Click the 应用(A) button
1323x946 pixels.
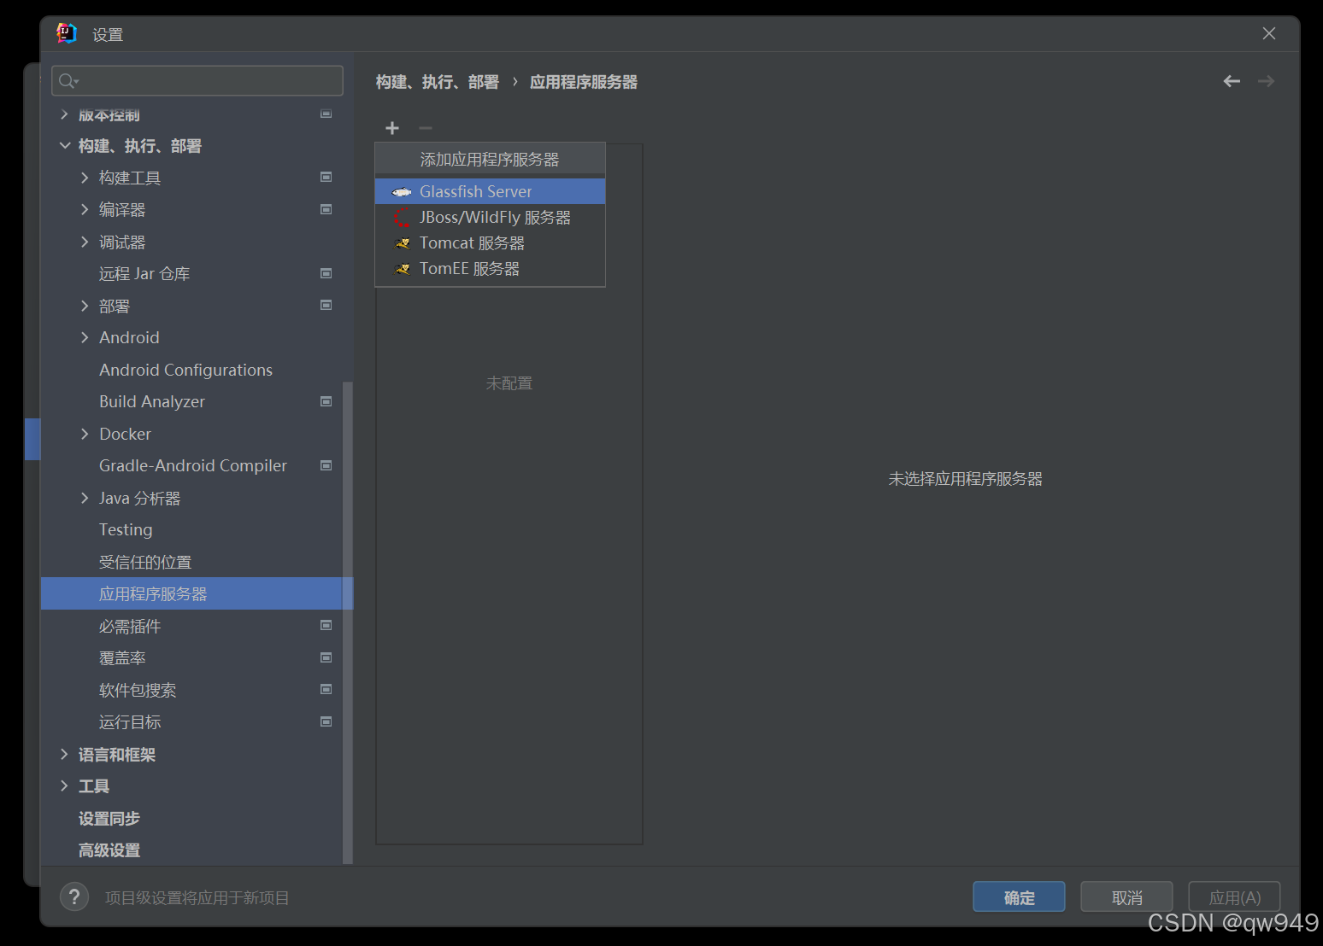1234,897
